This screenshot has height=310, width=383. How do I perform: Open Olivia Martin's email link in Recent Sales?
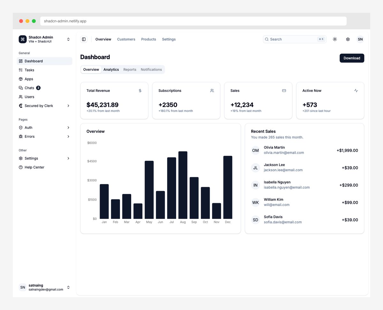coord(284,152)
